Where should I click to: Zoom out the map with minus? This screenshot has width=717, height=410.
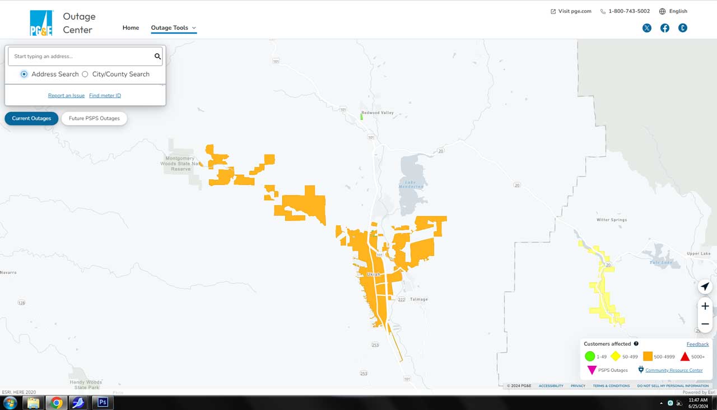coord(705,324)
